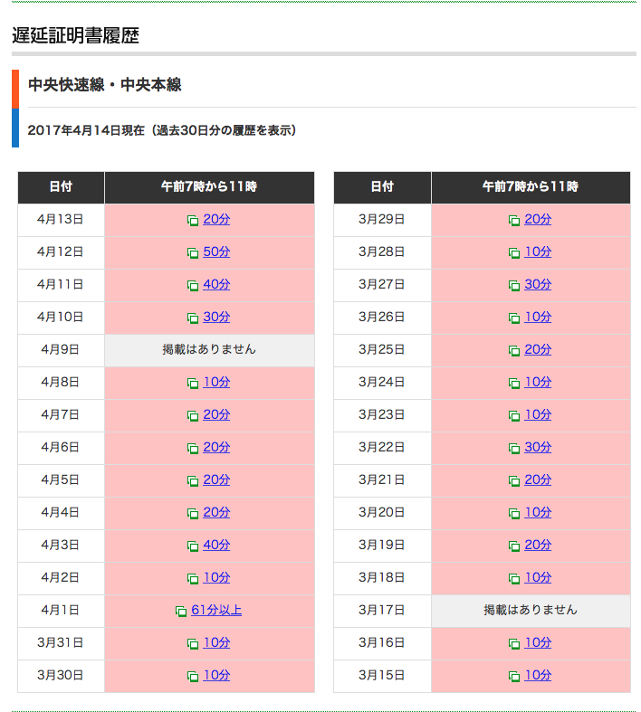
Task: Click the new-window icon for March 22
Action: click(x=514, y=448)
